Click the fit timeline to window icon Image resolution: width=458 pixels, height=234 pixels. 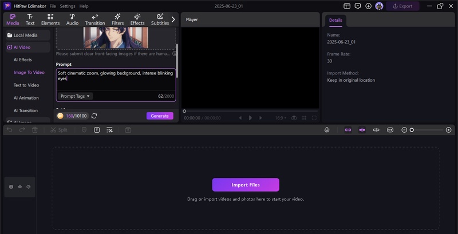pos(390,130)
